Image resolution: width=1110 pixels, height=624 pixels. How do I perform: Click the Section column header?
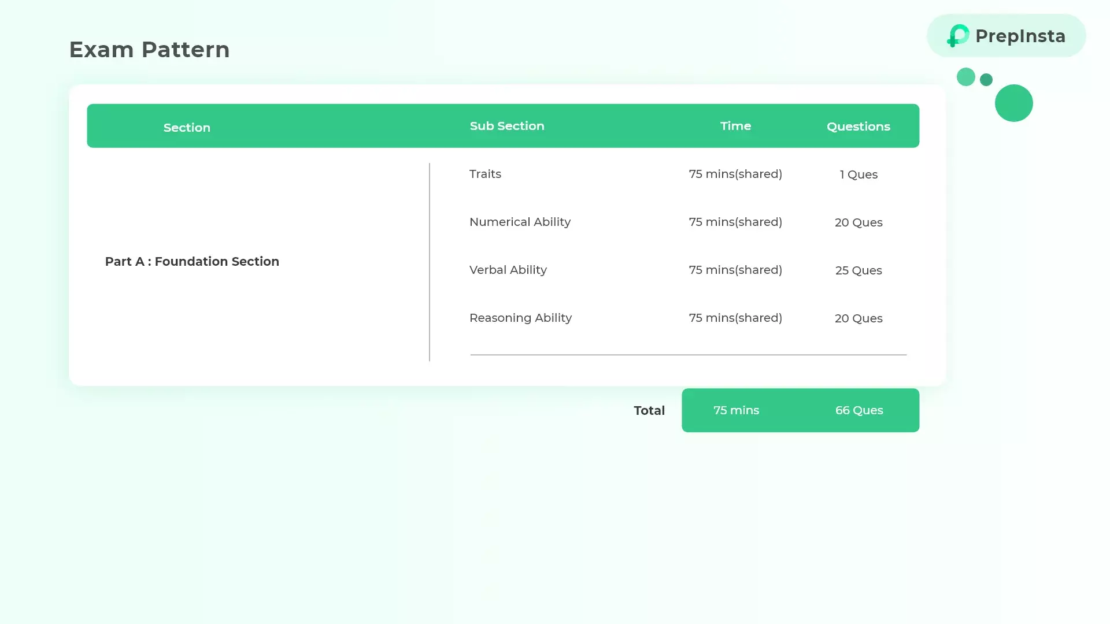(187, 128)
